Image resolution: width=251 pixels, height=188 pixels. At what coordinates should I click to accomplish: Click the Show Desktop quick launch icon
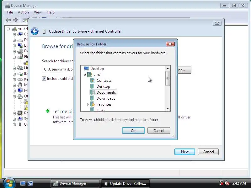(x=23, y=183)
